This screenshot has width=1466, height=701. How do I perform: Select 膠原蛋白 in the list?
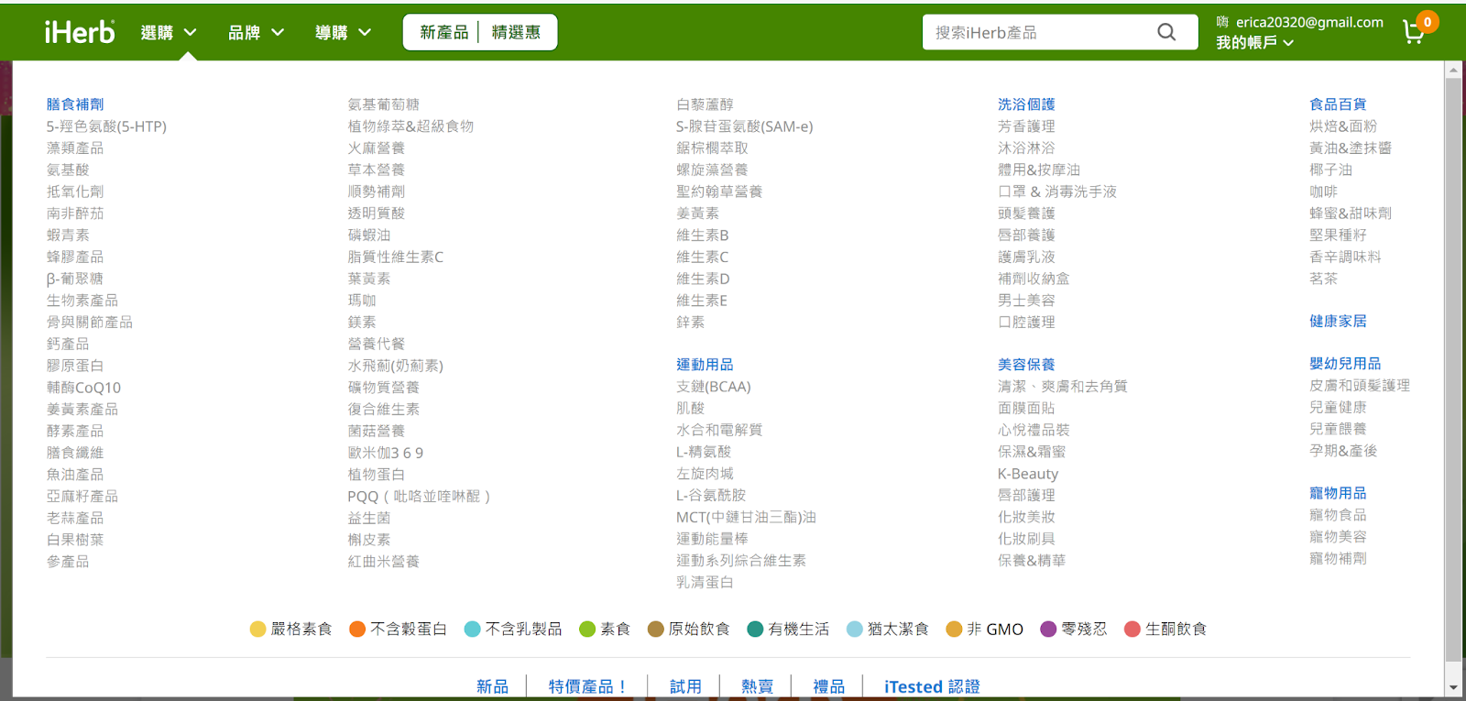pos(75,366)
